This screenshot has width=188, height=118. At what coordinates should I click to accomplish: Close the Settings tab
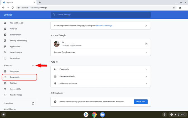point(34,3)
